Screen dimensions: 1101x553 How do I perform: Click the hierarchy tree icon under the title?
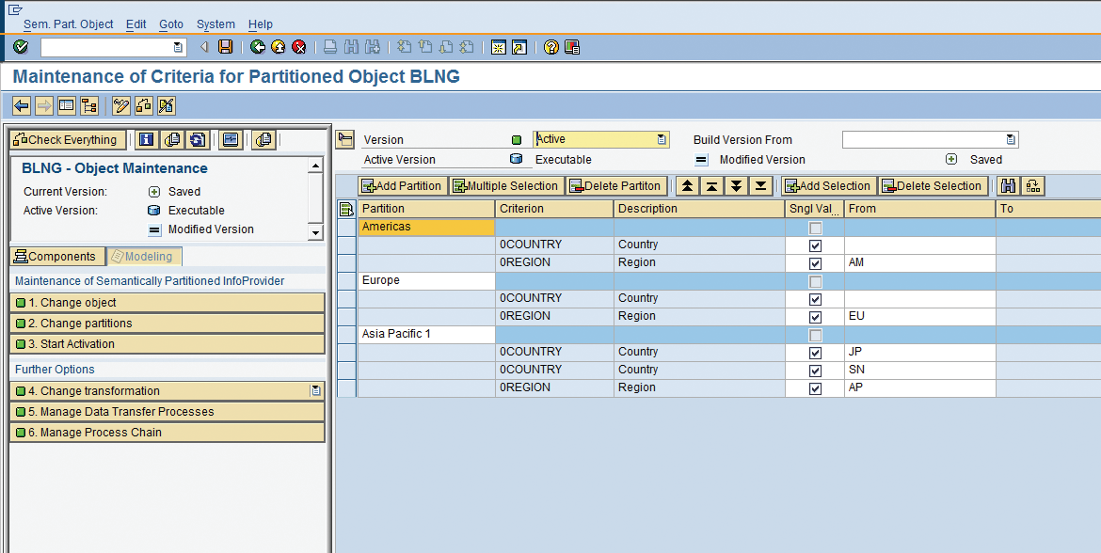[89, 105]
